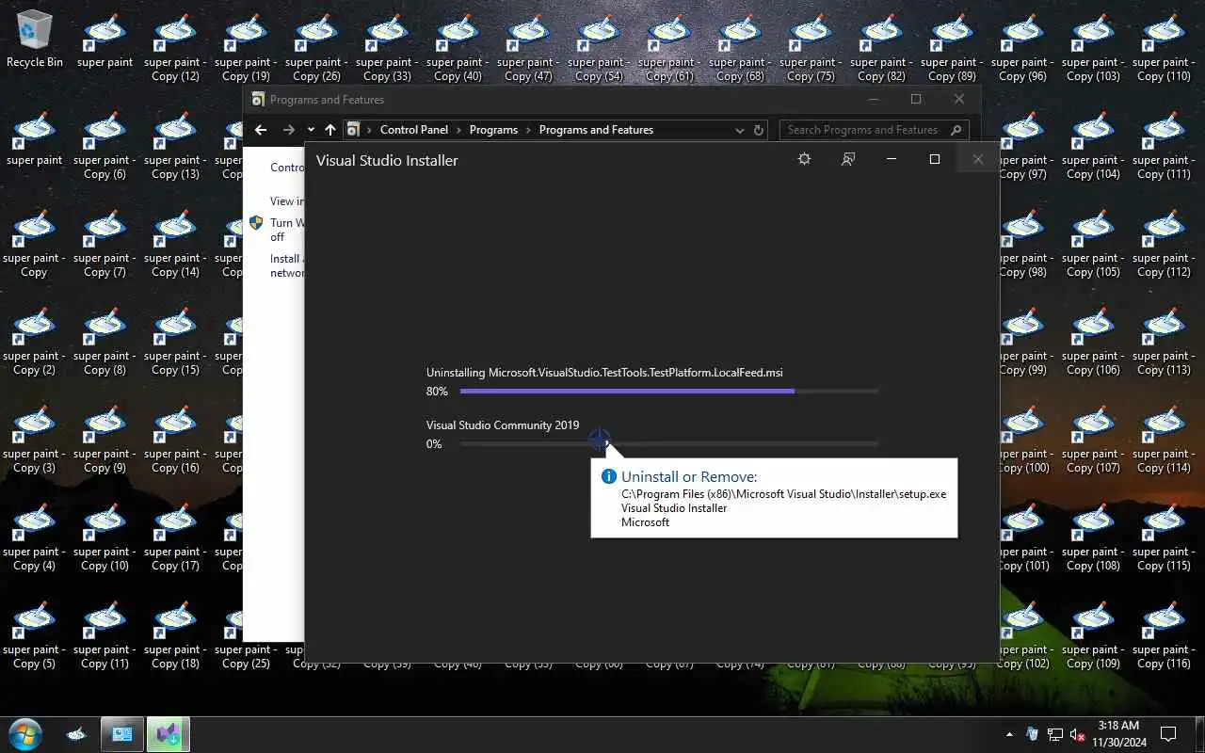Click the search magnifier in Programs and Features
The width and height of the screenshot is (1205, 753).
pyautogui.click(x=956, y=130)
